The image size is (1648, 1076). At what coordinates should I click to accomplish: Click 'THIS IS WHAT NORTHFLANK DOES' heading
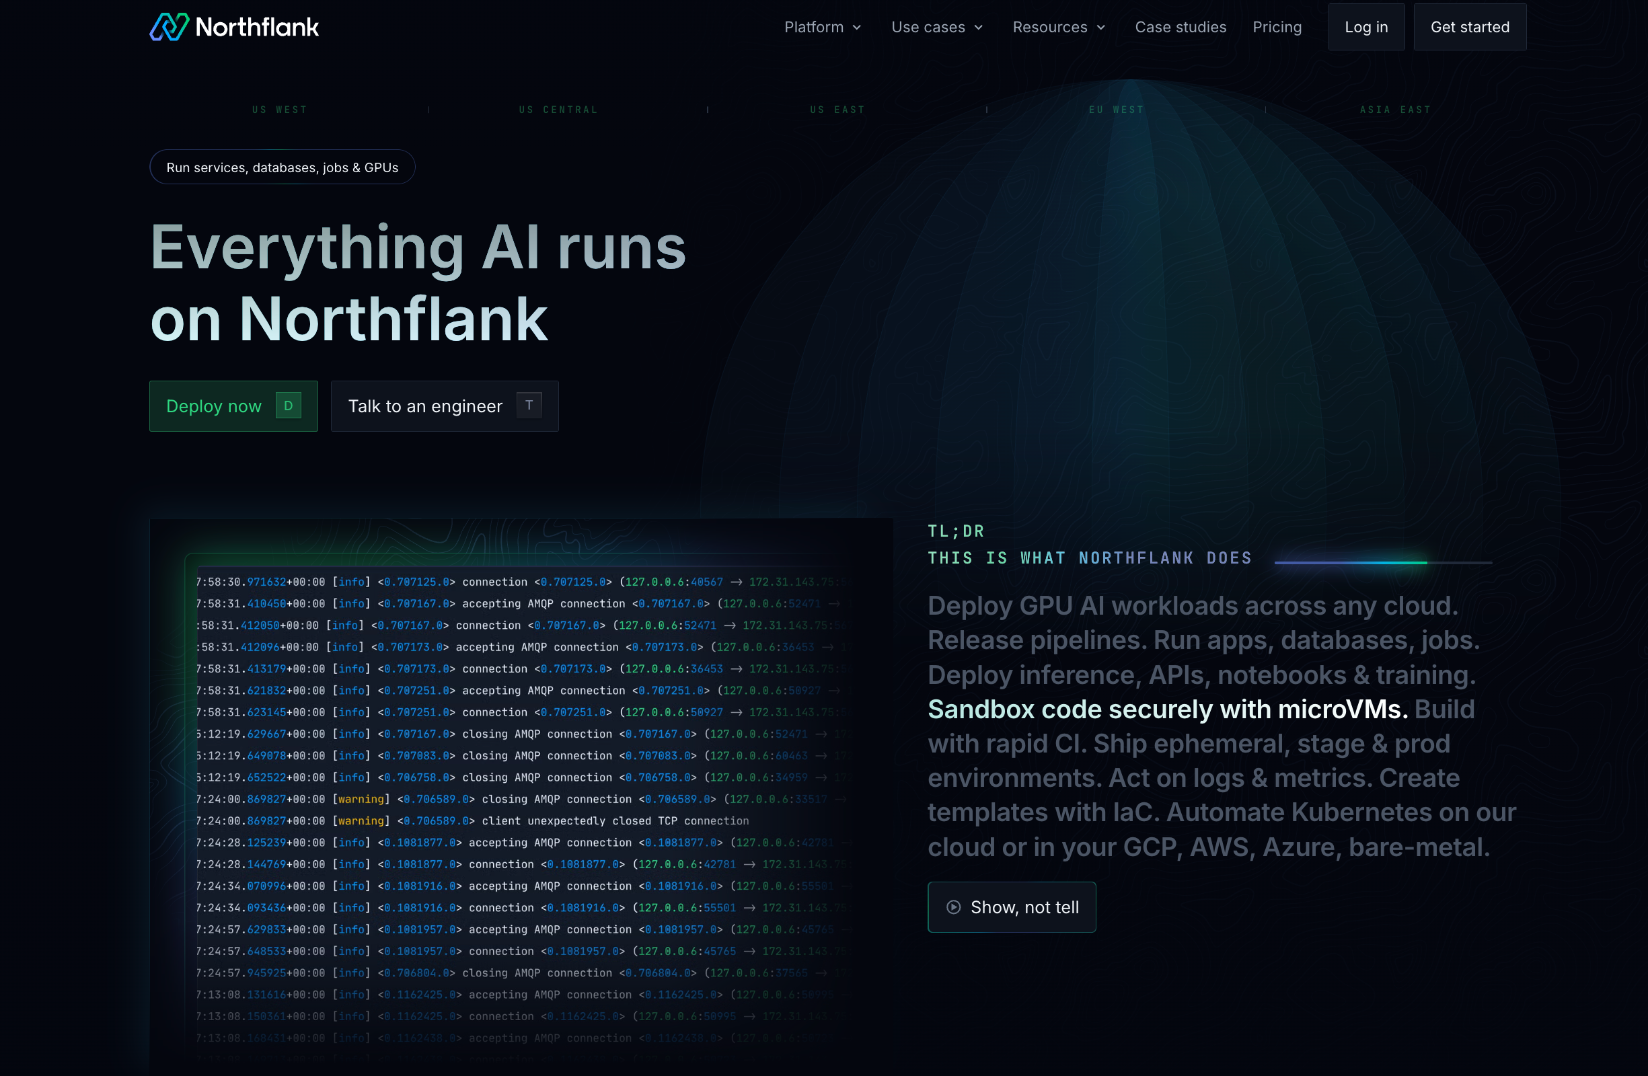pos(1090,558)
